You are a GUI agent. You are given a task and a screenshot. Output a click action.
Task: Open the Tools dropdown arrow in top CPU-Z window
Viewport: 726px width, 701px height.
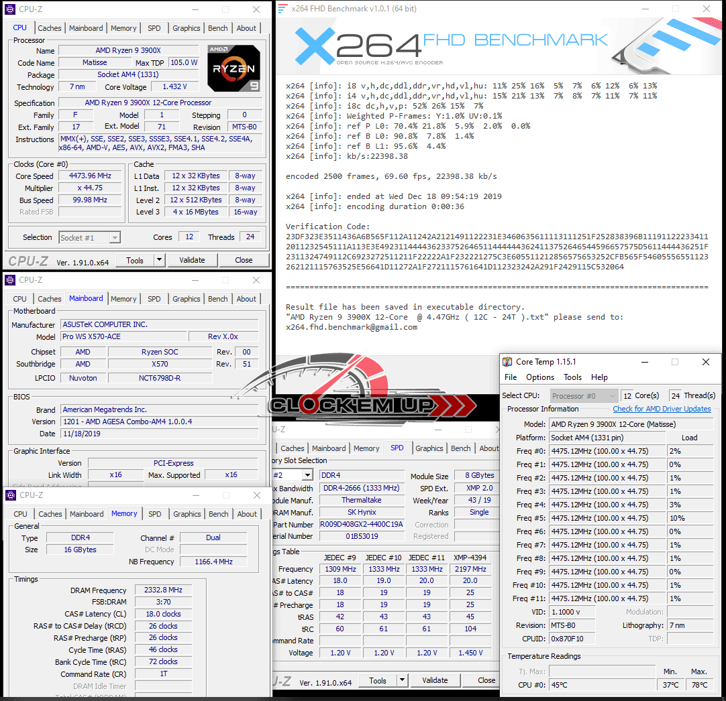159,260
